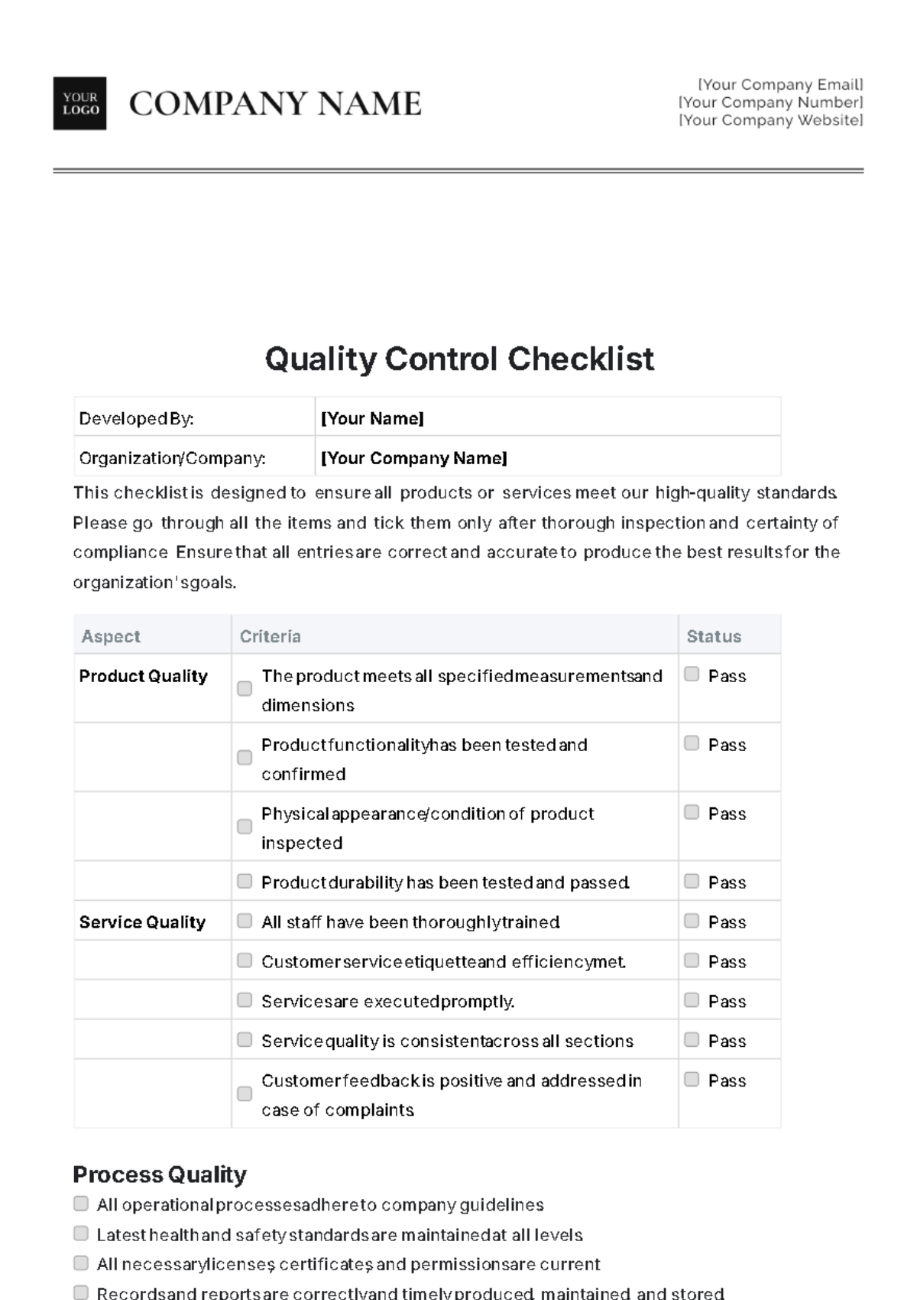Screen dimensions: 917x1300
Task: Check the all staff thoroughly trained box
Action: coord(245,921)
